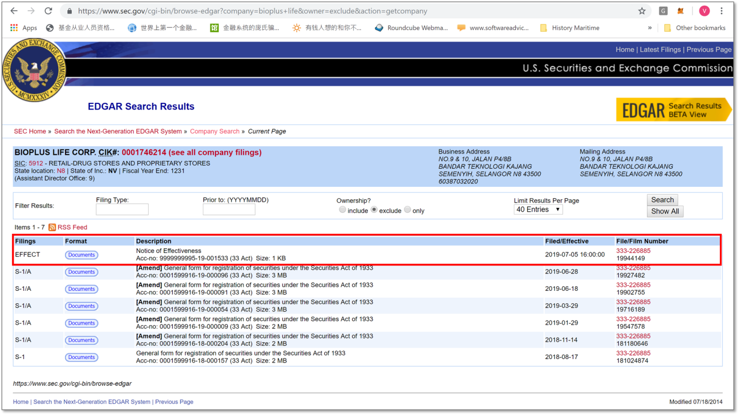
Task: Click the Description column header
Action: point(154,241)
